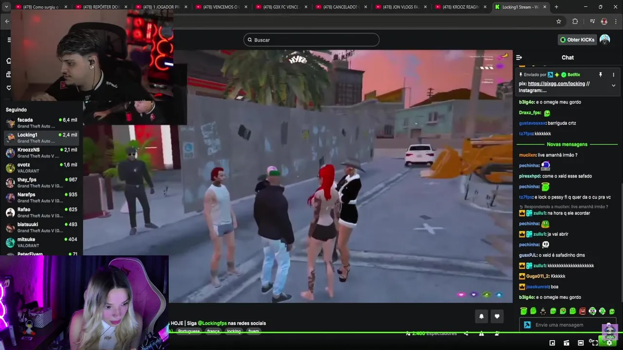Unpin the pinned BotRix message

click(x=601, y=75)
